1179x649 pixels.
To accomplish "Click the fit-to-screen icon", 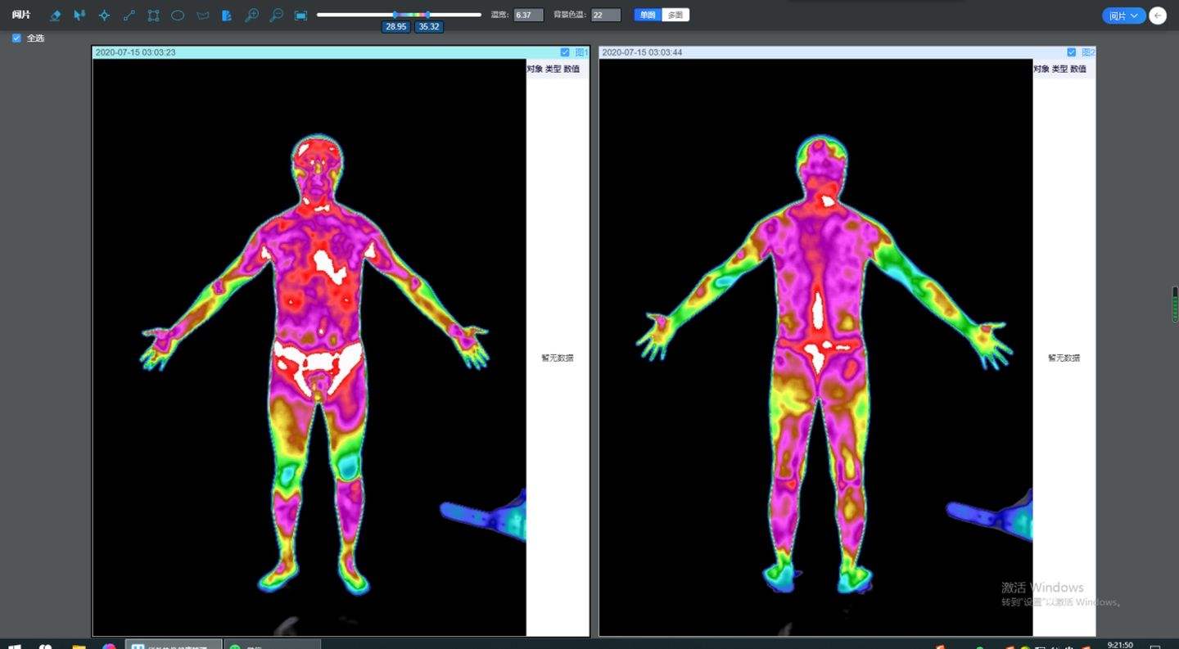I will 300,16.
